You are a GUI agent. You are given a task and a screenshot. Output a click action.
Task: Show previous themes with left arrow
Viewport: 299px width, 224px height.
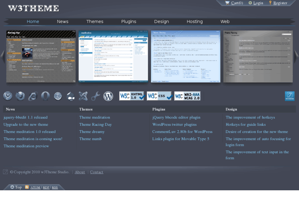pos(2,57)
